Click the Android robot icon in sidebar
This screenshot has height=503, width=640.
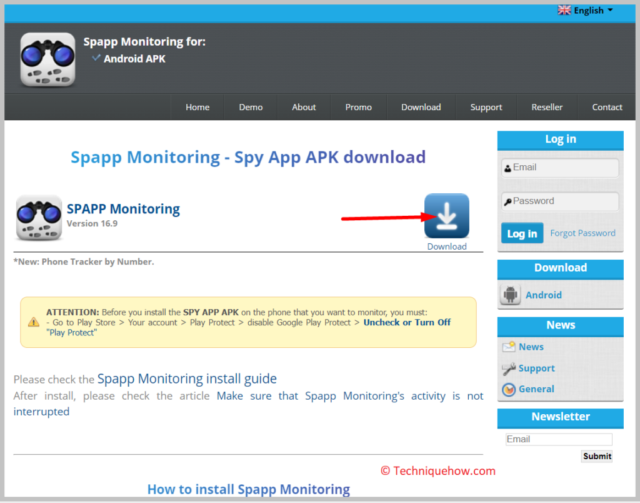coord(510,294)
